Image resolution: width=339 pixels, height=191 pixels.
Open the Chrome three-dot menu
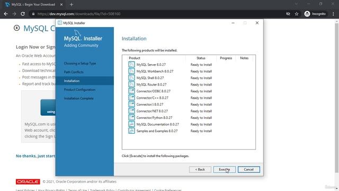(x=333, y=14)
